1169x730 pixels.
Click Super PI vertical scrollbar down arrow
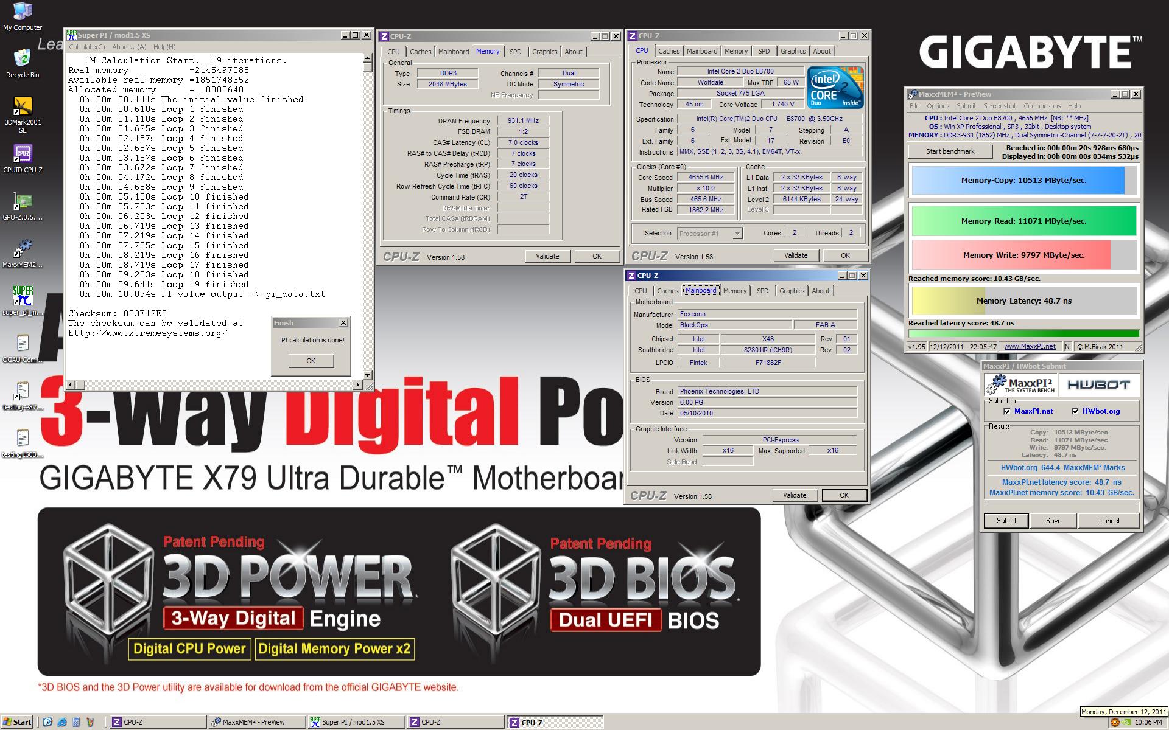(x=367, y=375)
